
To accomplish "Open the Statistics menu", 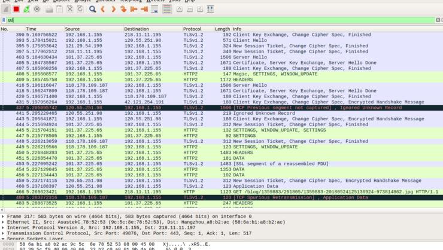I will point(105,1).
